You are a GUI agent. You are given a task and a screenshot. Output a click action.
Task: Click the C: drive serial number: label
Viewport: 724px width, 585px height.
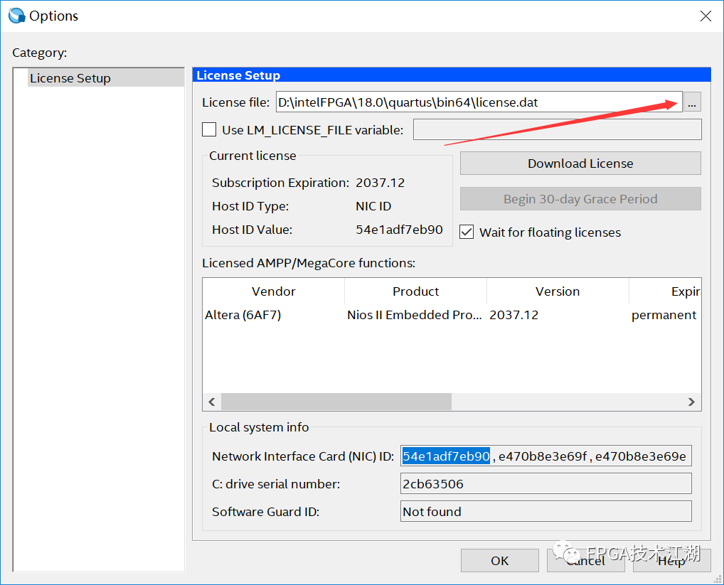click(276, 484)
